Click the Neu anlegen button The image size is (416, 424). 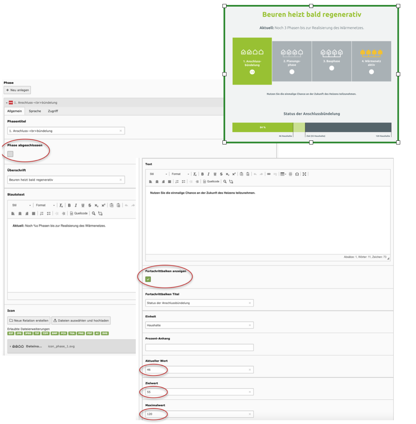point(17,90)
